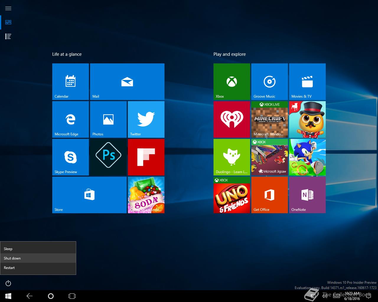378x302 pixels.
Task: Open the Action Center notifications
Action: [369, 296]
